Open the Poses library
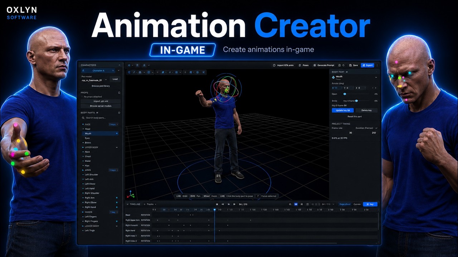The image size is (458, 257). pyautogui.click(x=303, y=65)
